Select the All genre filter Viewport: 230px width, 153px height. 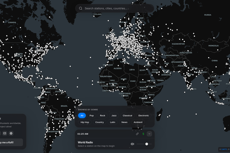pyautogui.click(x=82, y=115)
